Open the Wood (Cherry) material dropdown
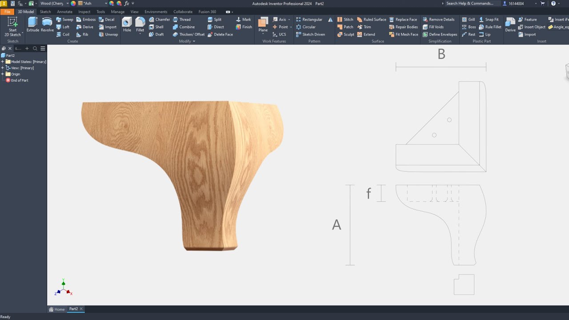This screenshot has width=569, height=320. [x=68, y=4]
